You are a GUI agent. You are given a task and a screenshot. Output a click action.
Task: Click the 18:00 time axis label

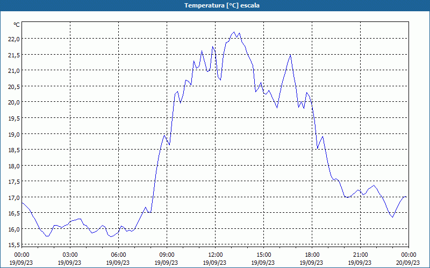tap(312, 255)
